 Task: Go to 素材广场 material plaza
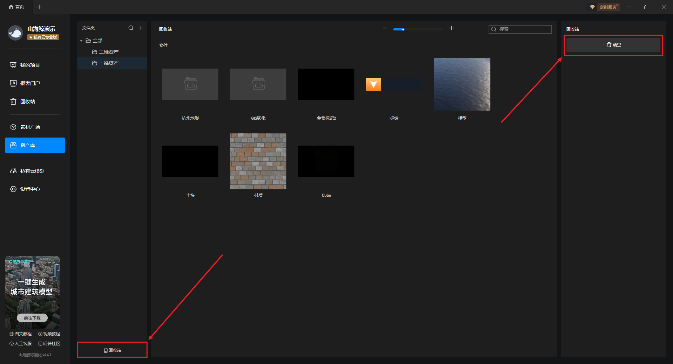(x=30, y=127)
